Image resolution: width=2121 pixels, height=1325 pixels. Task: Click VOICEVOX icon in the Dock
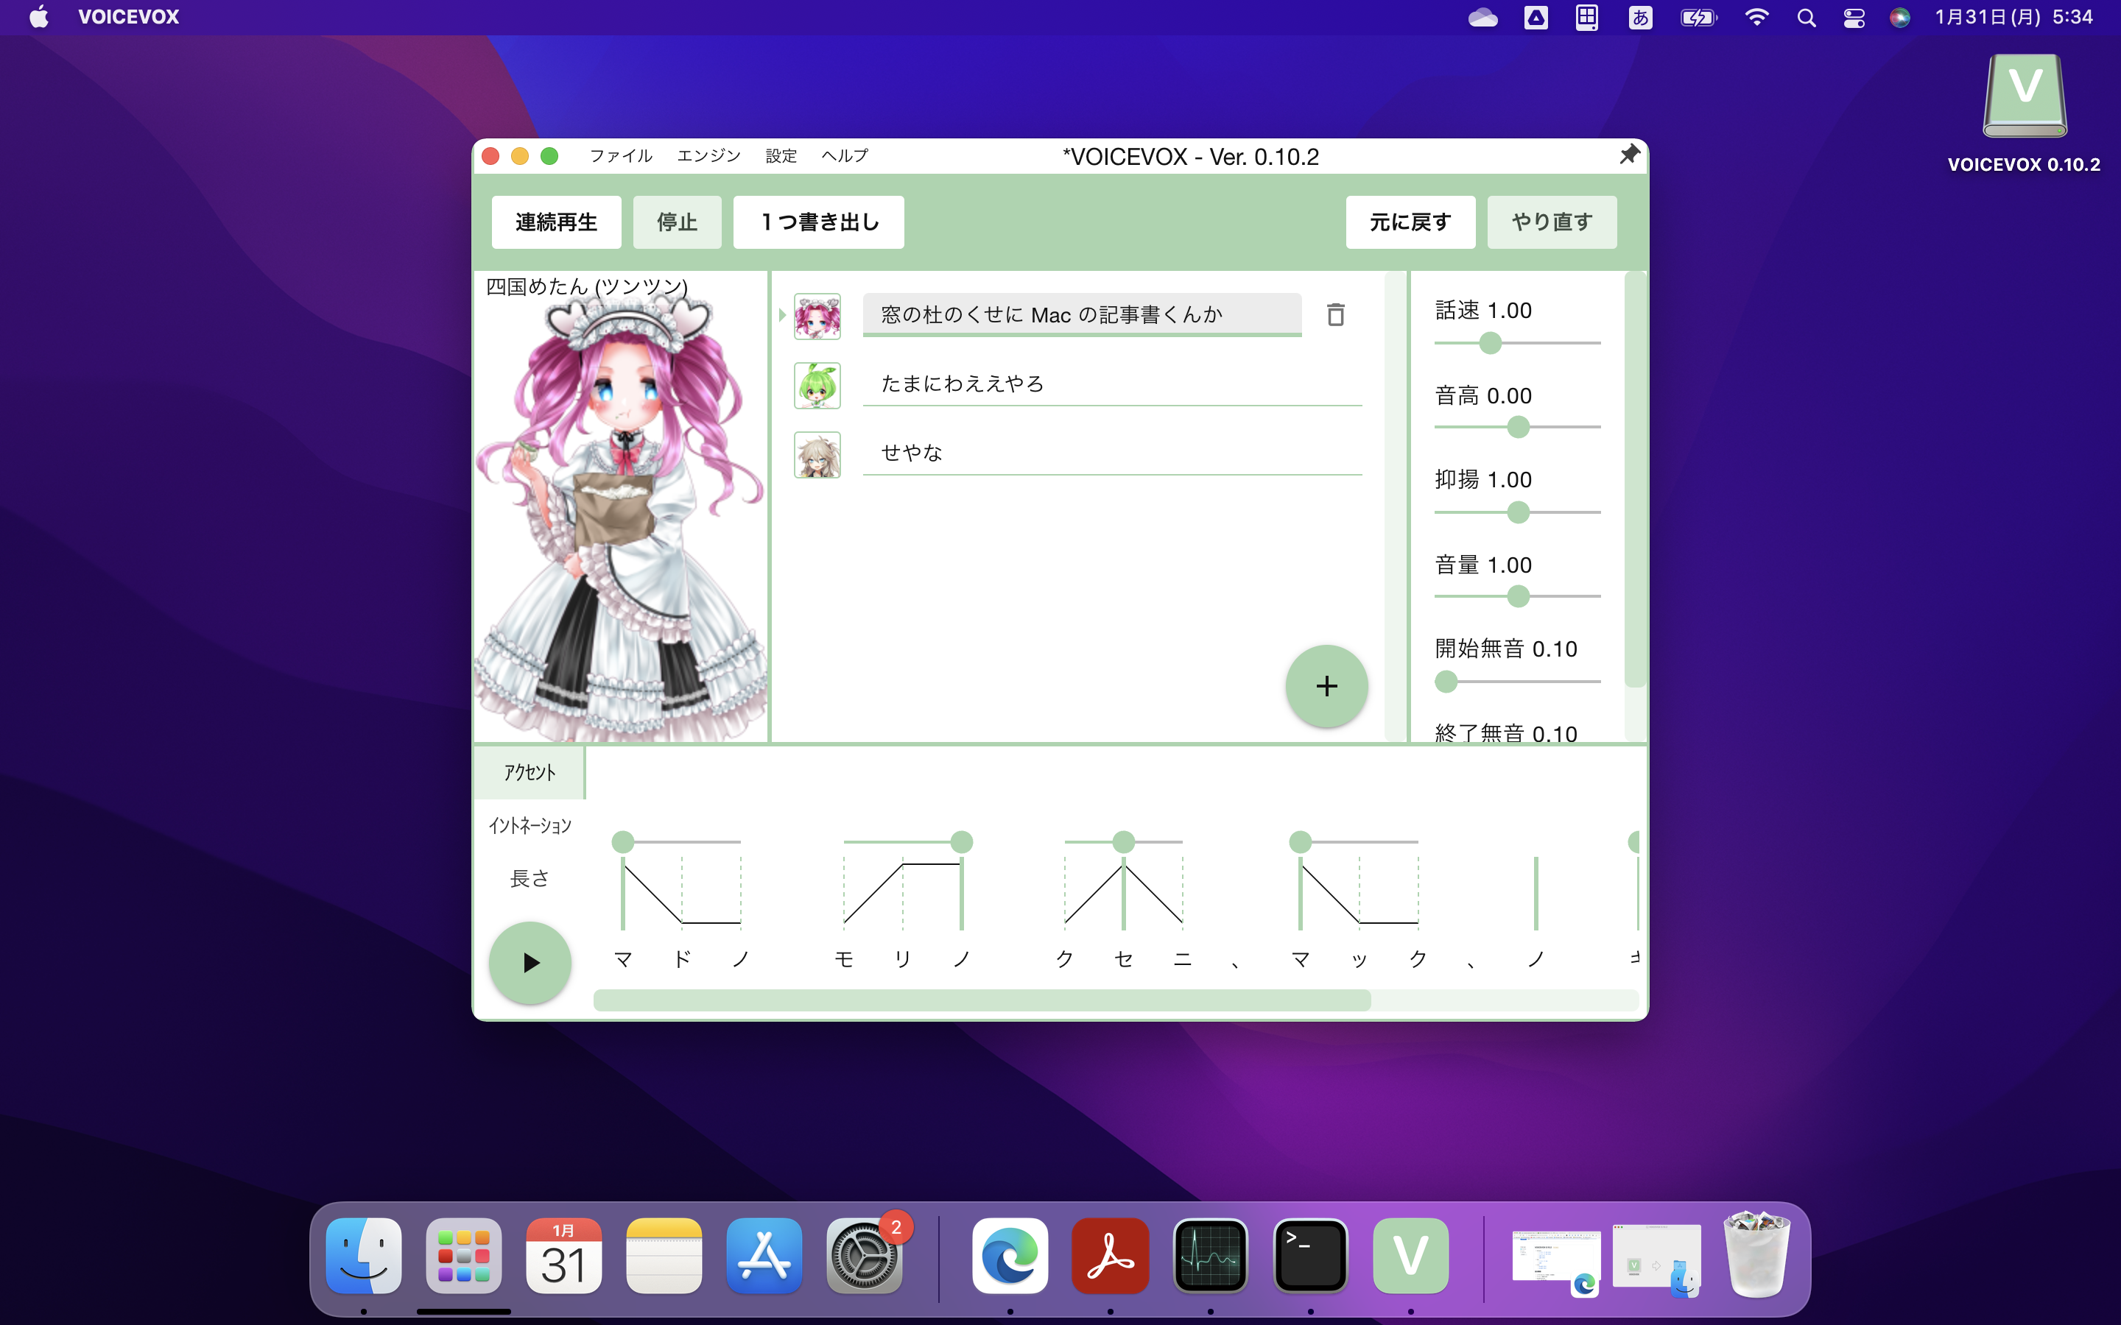click(x=1410, y=1256)
